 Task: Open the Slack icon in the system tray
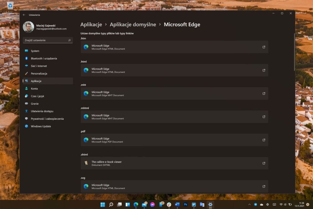[268, 204]
